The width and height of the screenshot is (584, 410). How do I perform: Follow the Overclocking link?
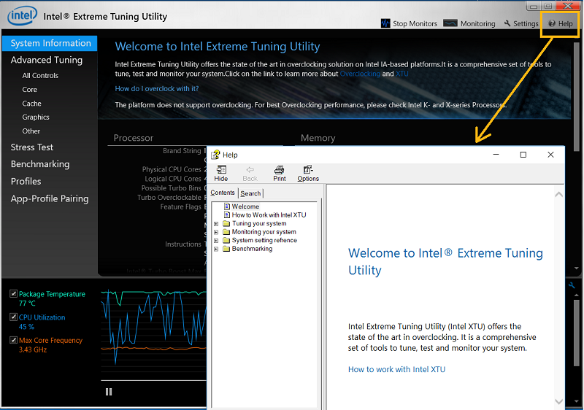[360, 74]
